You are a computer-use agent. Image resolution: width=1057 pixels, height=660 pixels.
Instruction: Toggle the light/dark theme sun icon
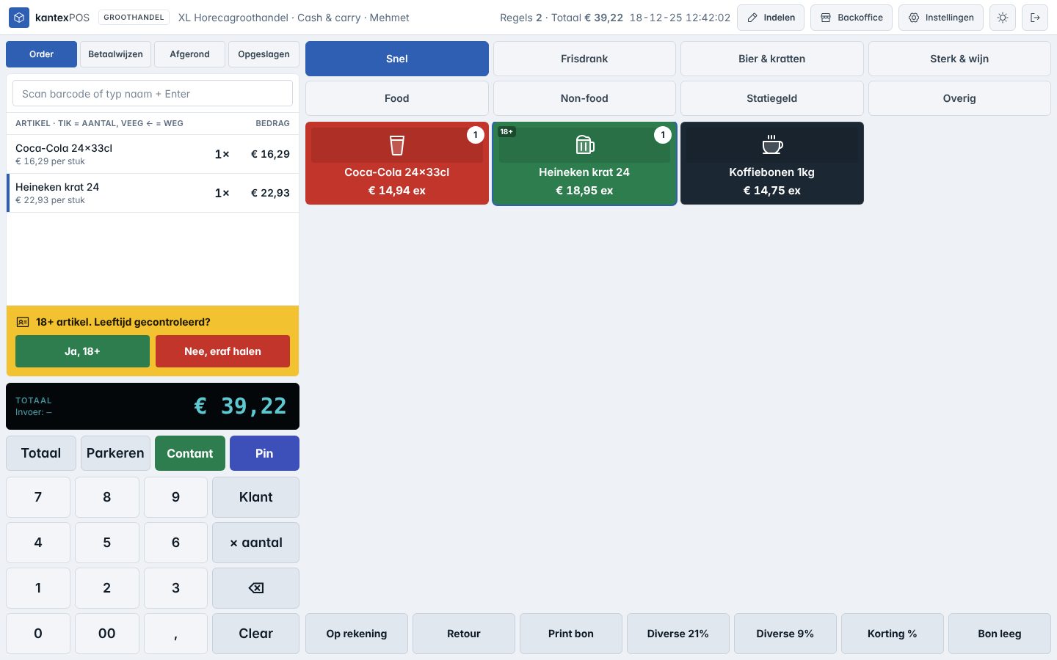(1003, 18)
